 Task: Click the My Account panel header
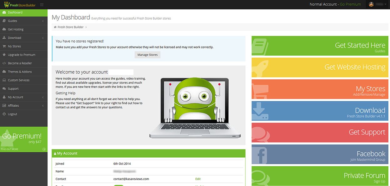click(x=149, y=153)
